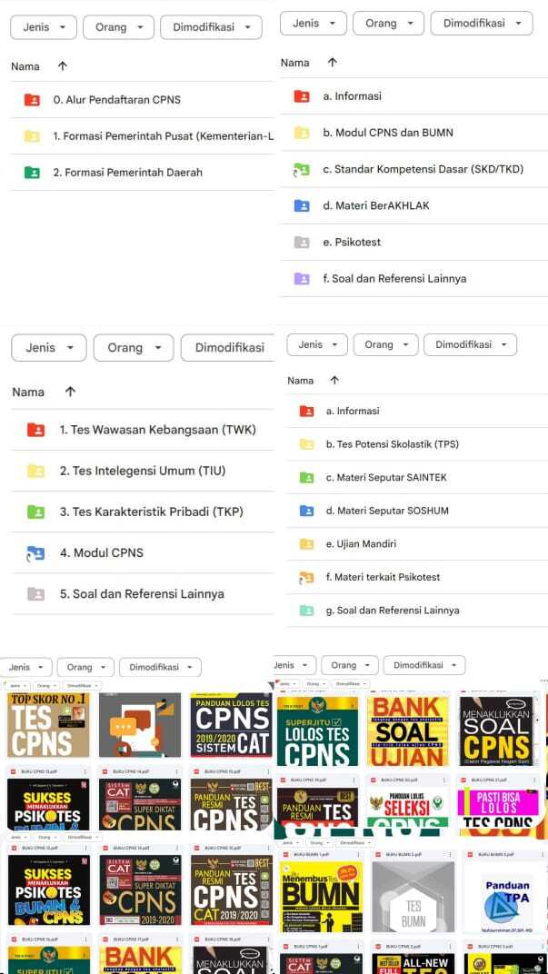Open the folder name b. Modul CPNS dan BUMN

click(388, 133)
